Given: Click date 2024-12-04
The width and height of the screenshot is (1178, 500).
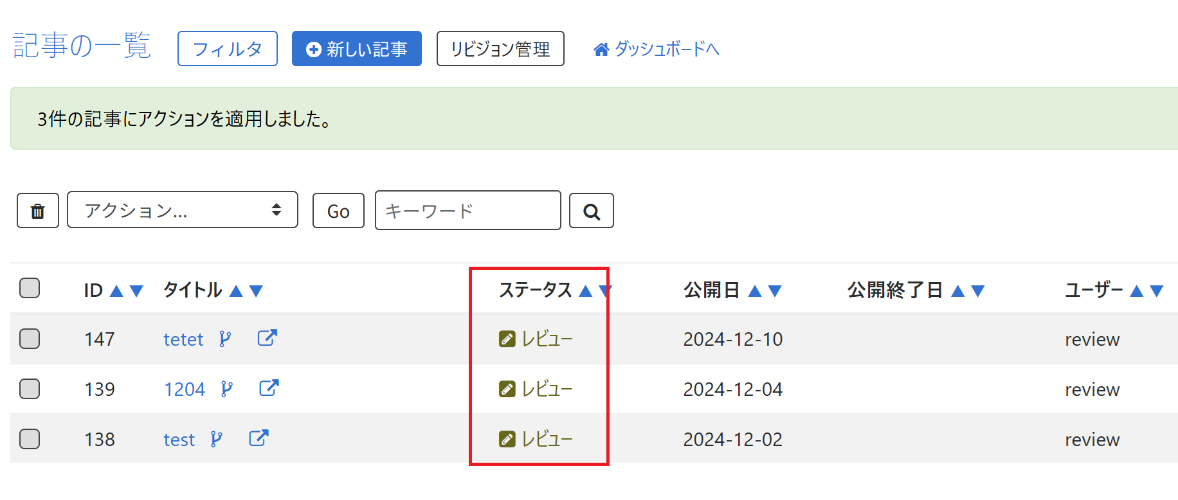Looking at the screenshot, I should pos(733,389).
